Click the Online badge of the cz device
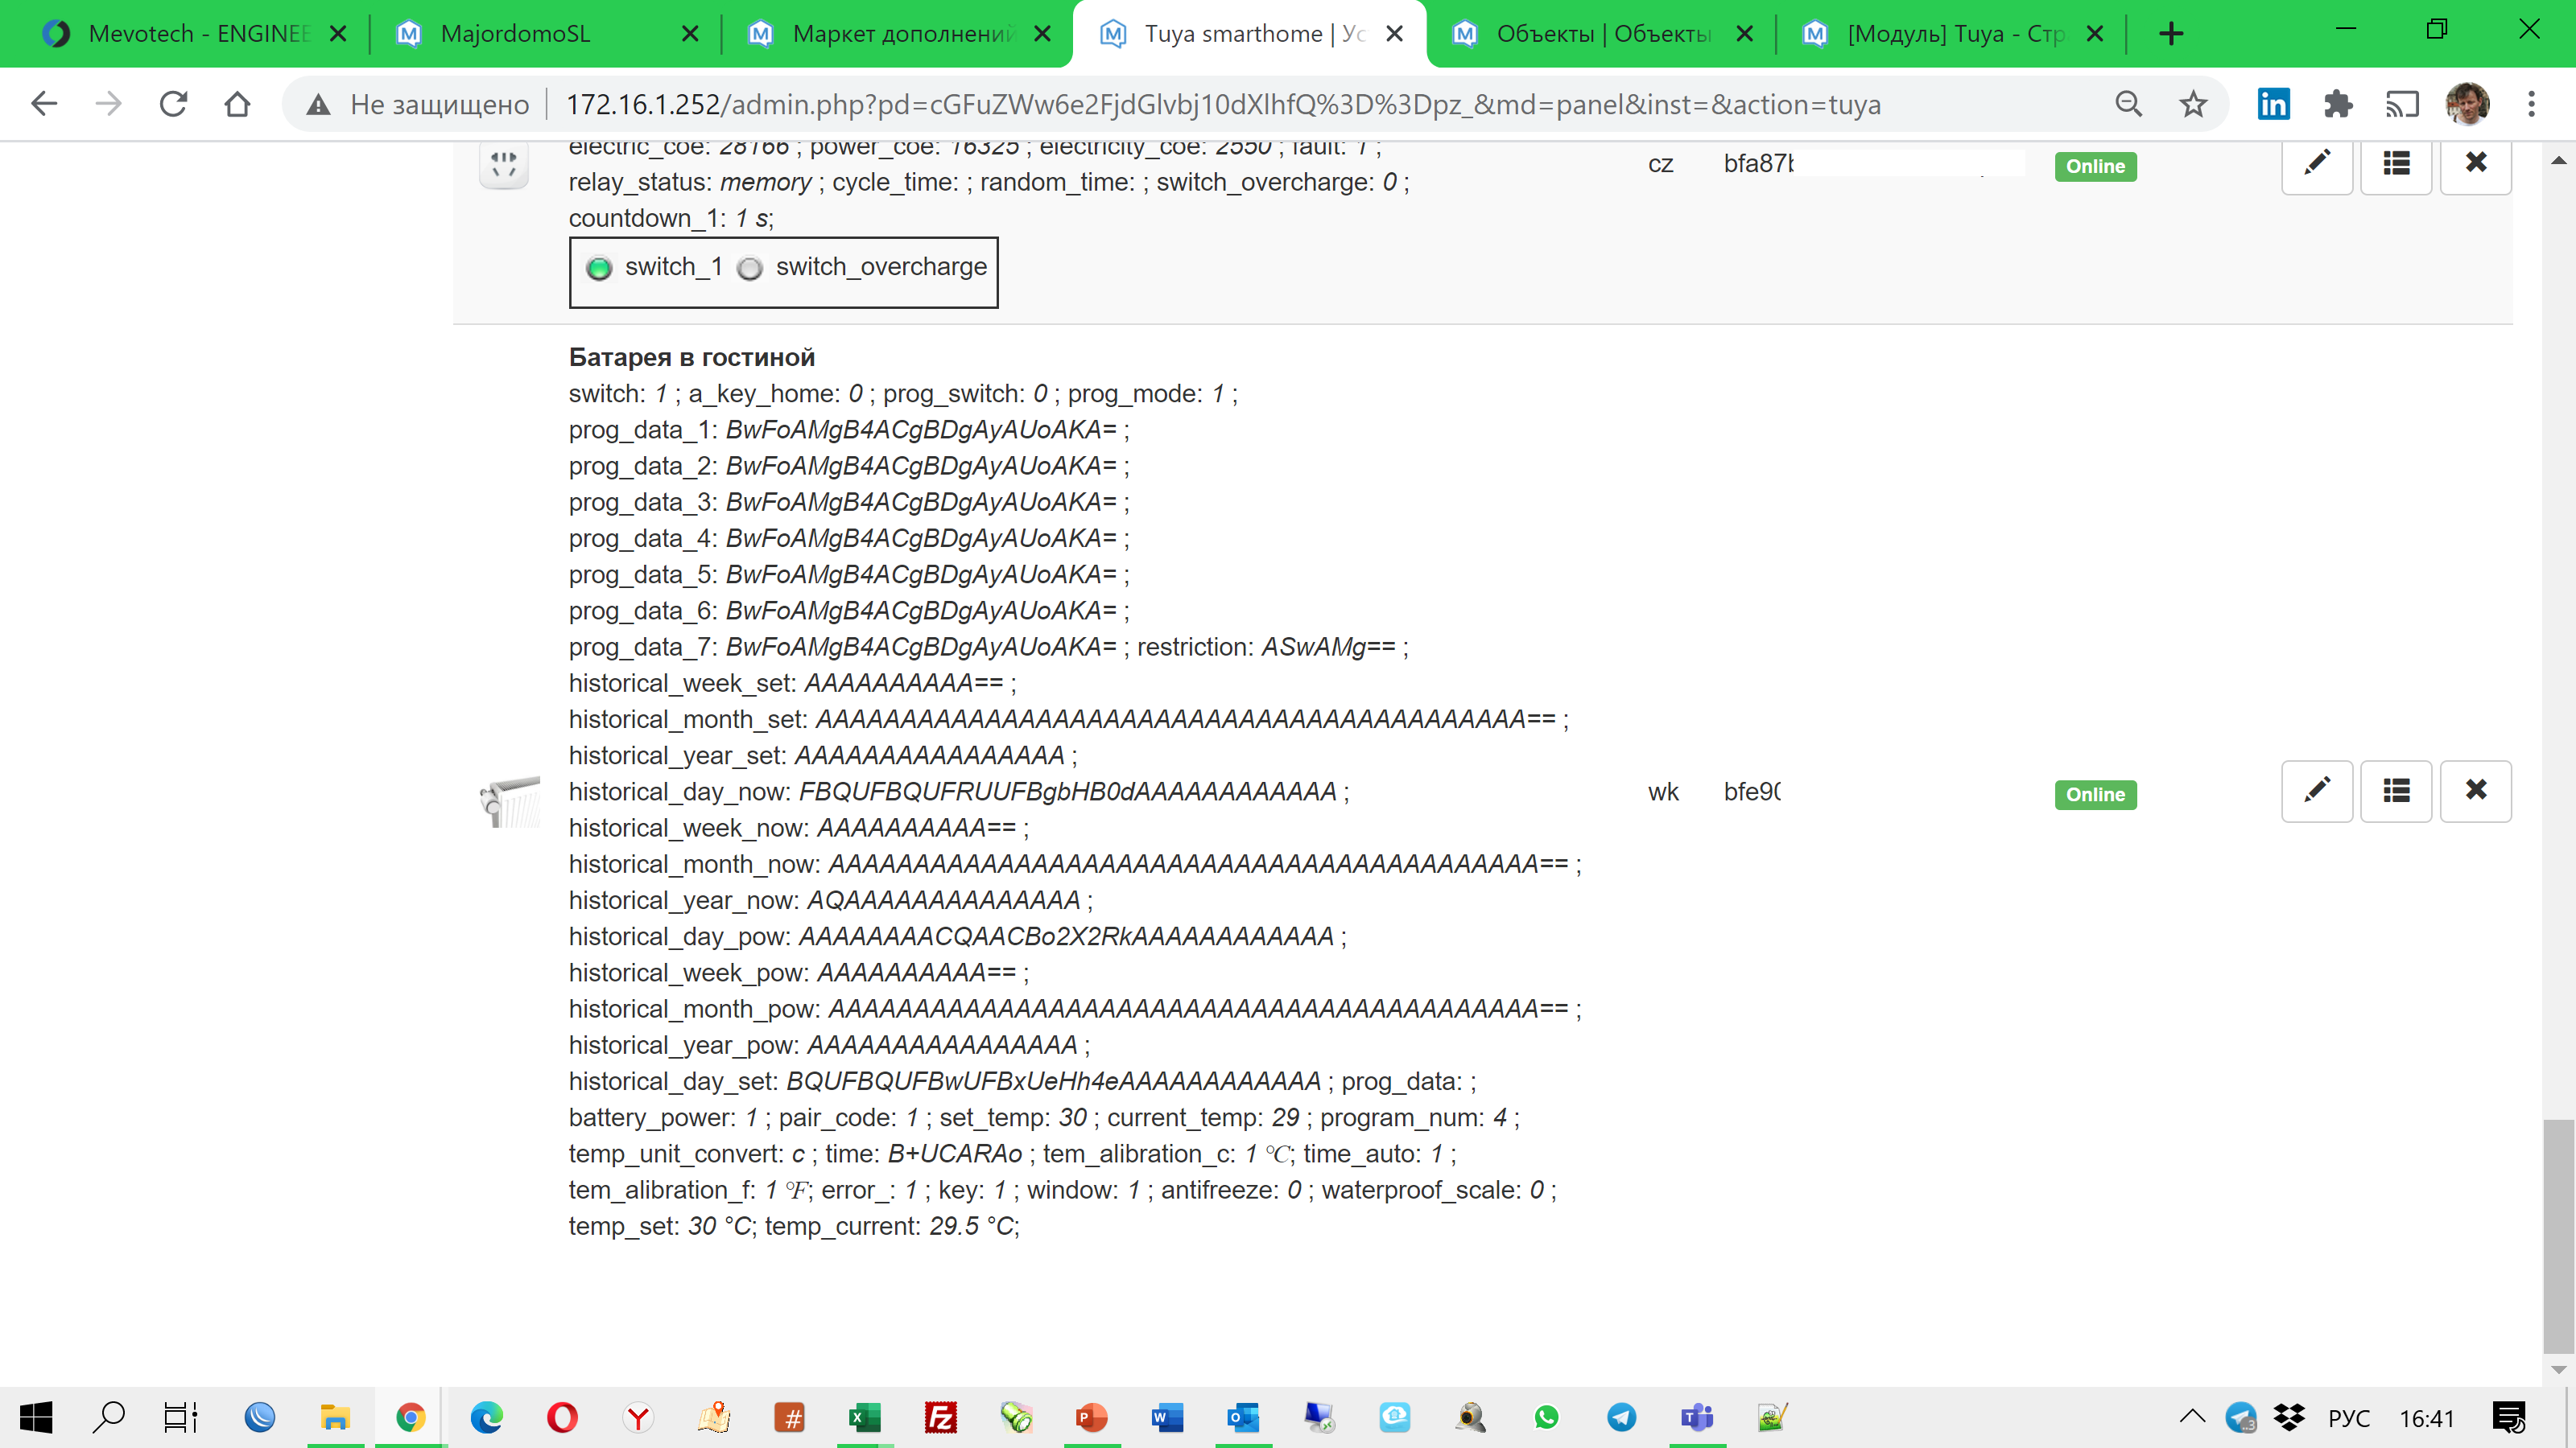This screenshot has width=2576, height=1448. (2096, 166)
